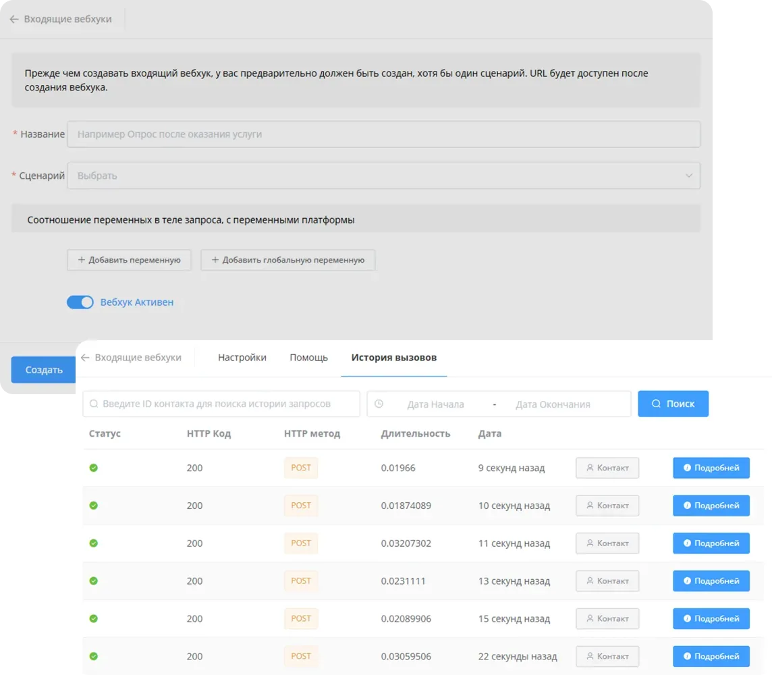This screenshot has height=675, width=772.
Task: Click 200 code in 15 секунд назад row
Action: click(x=194, y=618)
